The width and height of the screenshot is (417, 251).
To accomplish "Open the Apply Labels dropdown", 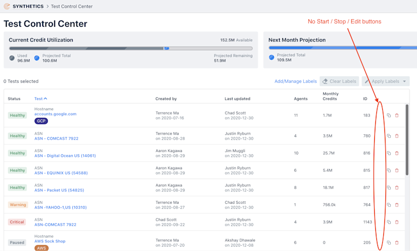I will [x=385, y=81].
